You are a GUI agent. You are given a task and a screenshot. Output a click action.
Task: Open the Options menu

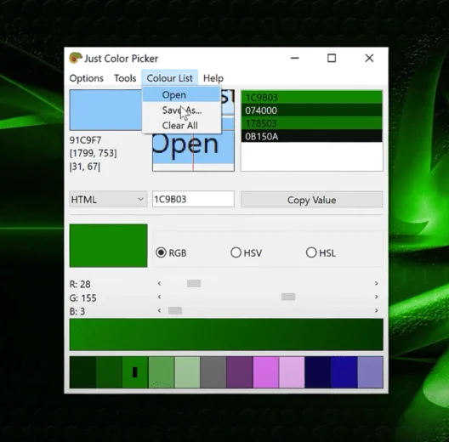pos(86,78)
